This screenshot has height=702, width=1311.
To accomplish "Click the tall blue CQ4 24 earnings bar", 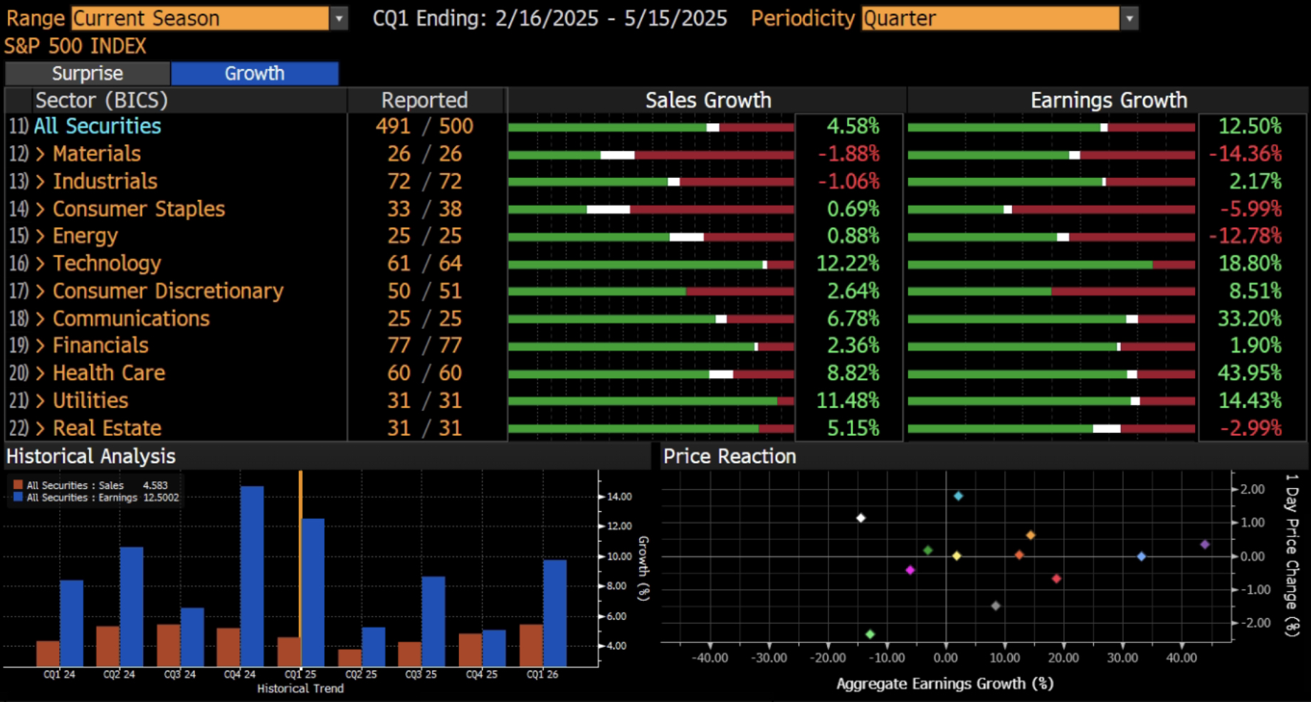I will pos(252,575).
